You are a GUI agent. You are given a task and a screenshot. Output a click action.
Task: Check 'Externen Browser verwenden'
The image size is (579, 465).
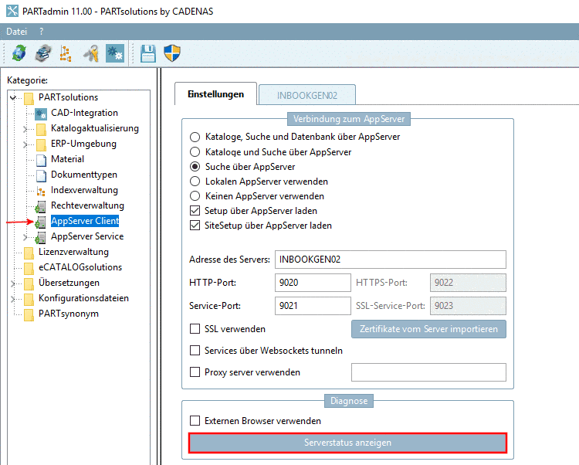[x=195, y=421]
